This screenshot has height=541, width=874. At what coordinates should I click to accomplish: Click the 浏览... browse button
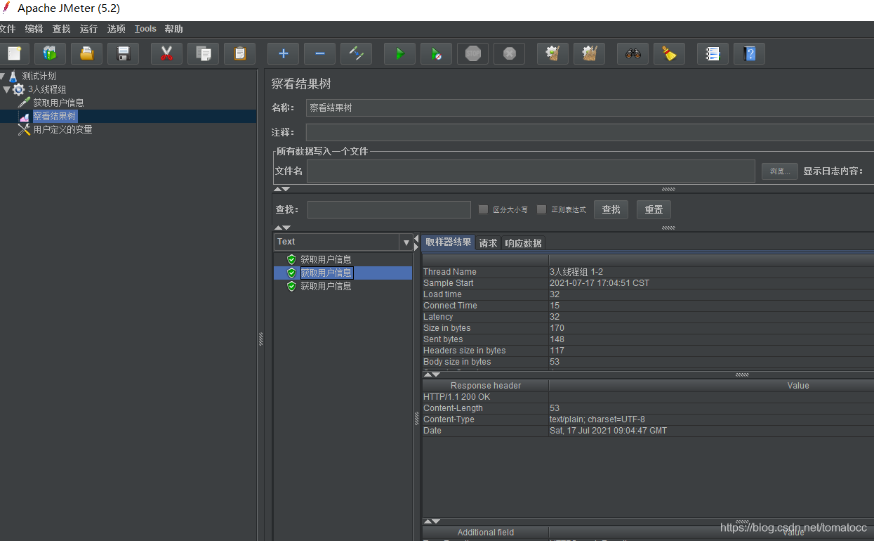780,171
